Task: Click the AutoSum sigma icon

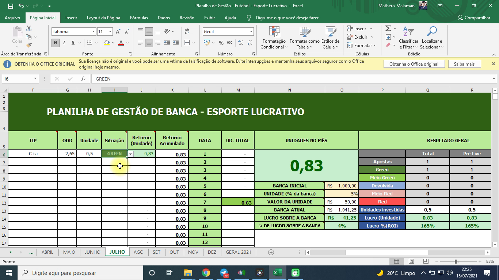Action: 388,28
